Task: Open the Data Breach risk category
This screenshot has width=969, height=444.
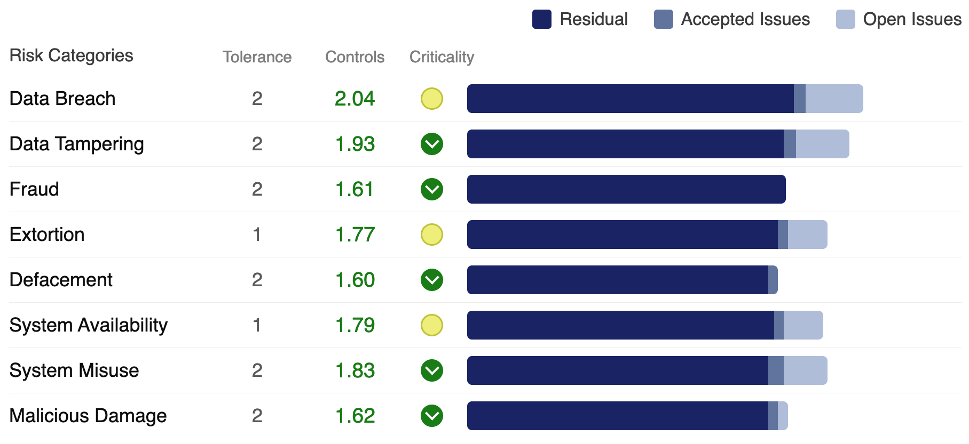Action: tap(62, 99)
